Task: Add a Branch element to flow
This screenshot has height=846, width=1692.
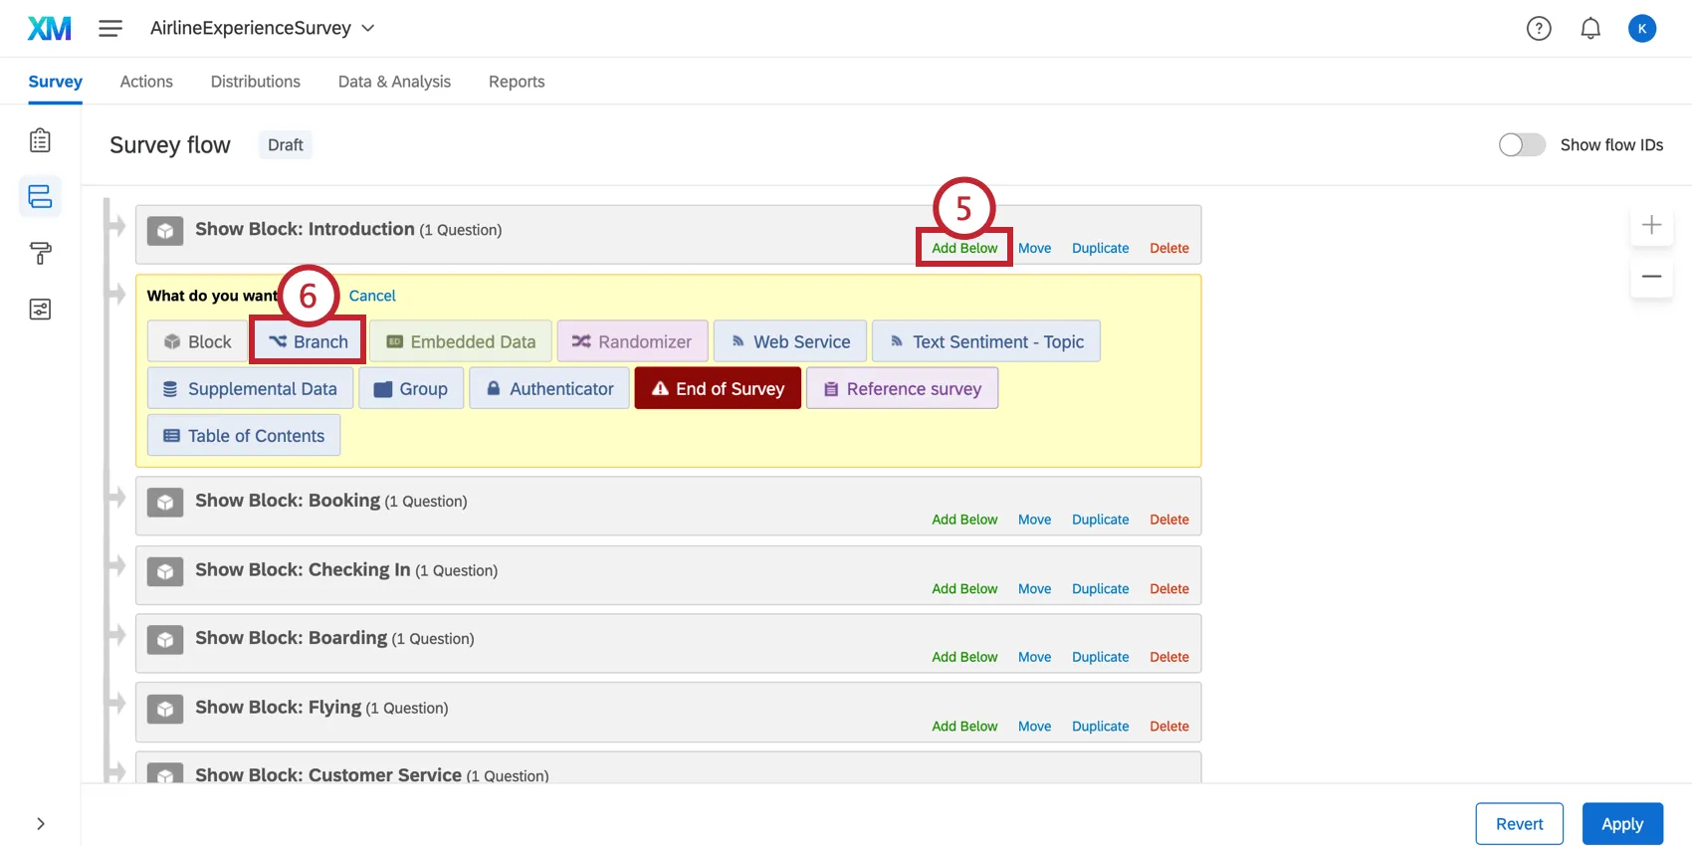Action: (x=309, y=341)
